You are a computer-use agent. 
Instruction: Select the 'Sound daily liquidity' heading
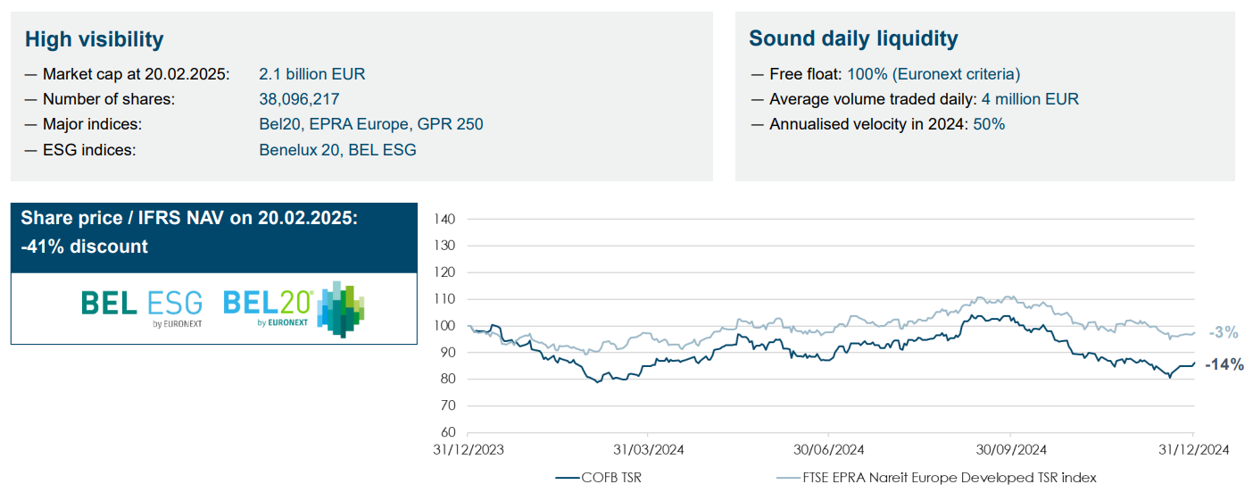coord(853,38)
